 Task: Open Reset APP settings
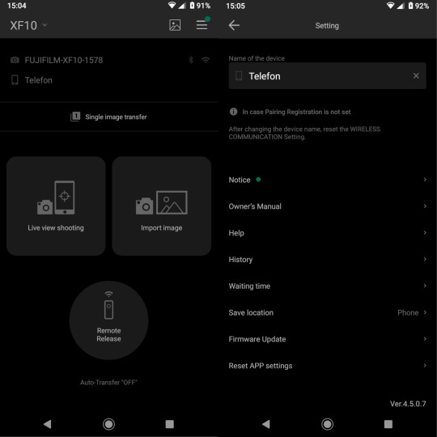(327, 365)
